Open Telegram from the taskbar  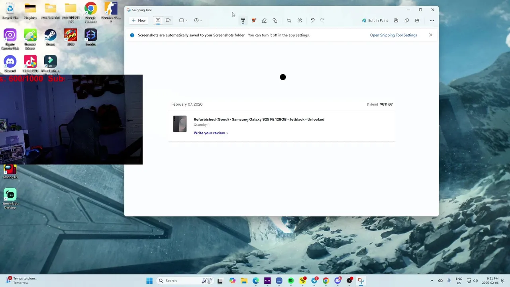click(314, 281)
